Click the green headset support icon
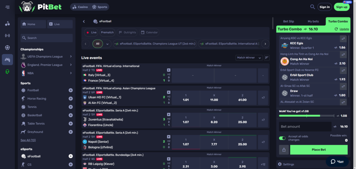 [7, 72]
